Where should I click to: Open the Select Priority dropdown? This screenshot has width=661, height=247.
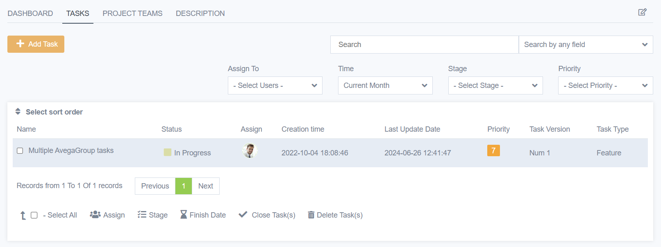[x=605, y=85]
